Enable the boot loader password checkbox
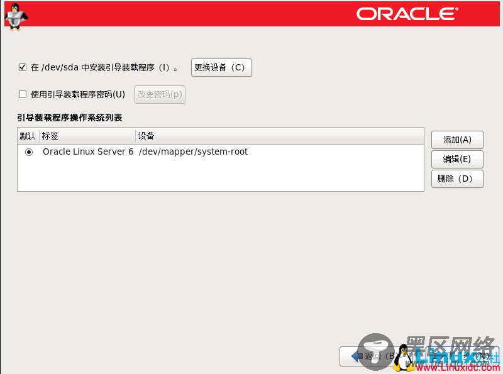Image resolution: width=503 pixels, height=374 pixels. [x=23, y=94]
